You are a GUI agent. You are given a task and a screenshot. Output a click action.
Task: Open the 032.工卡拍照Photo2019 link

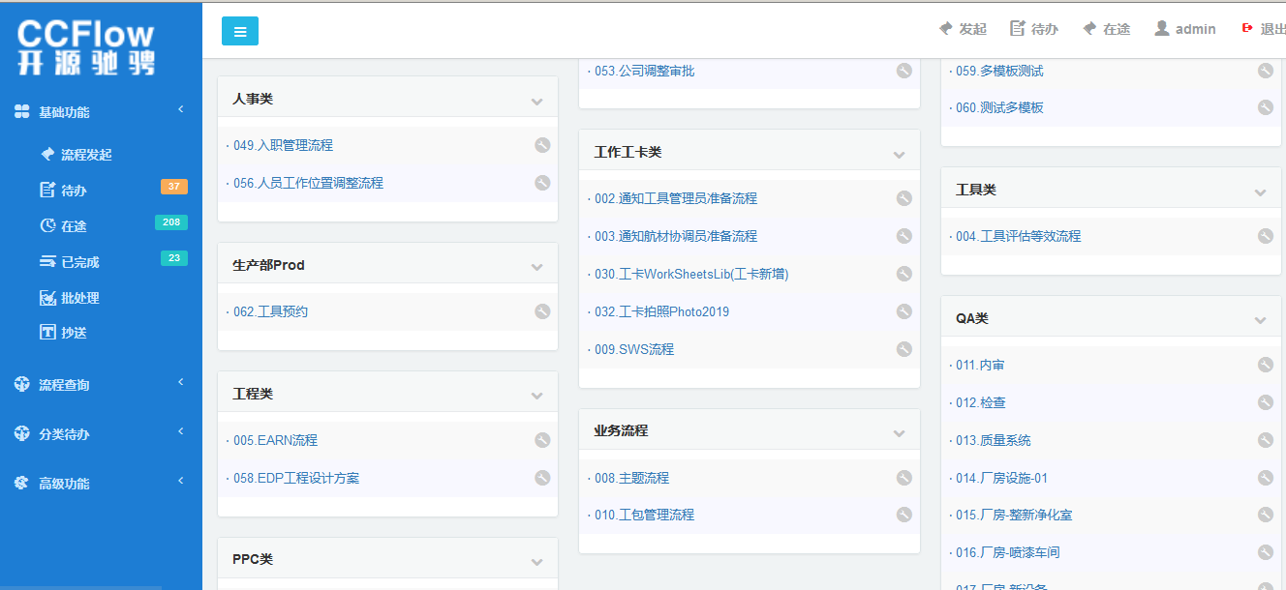661,311
